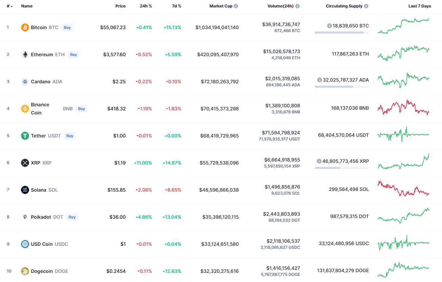Click Bitcoin circulating supply progress bar
Screen dimensions: 442x282
[x=342, y=32]
